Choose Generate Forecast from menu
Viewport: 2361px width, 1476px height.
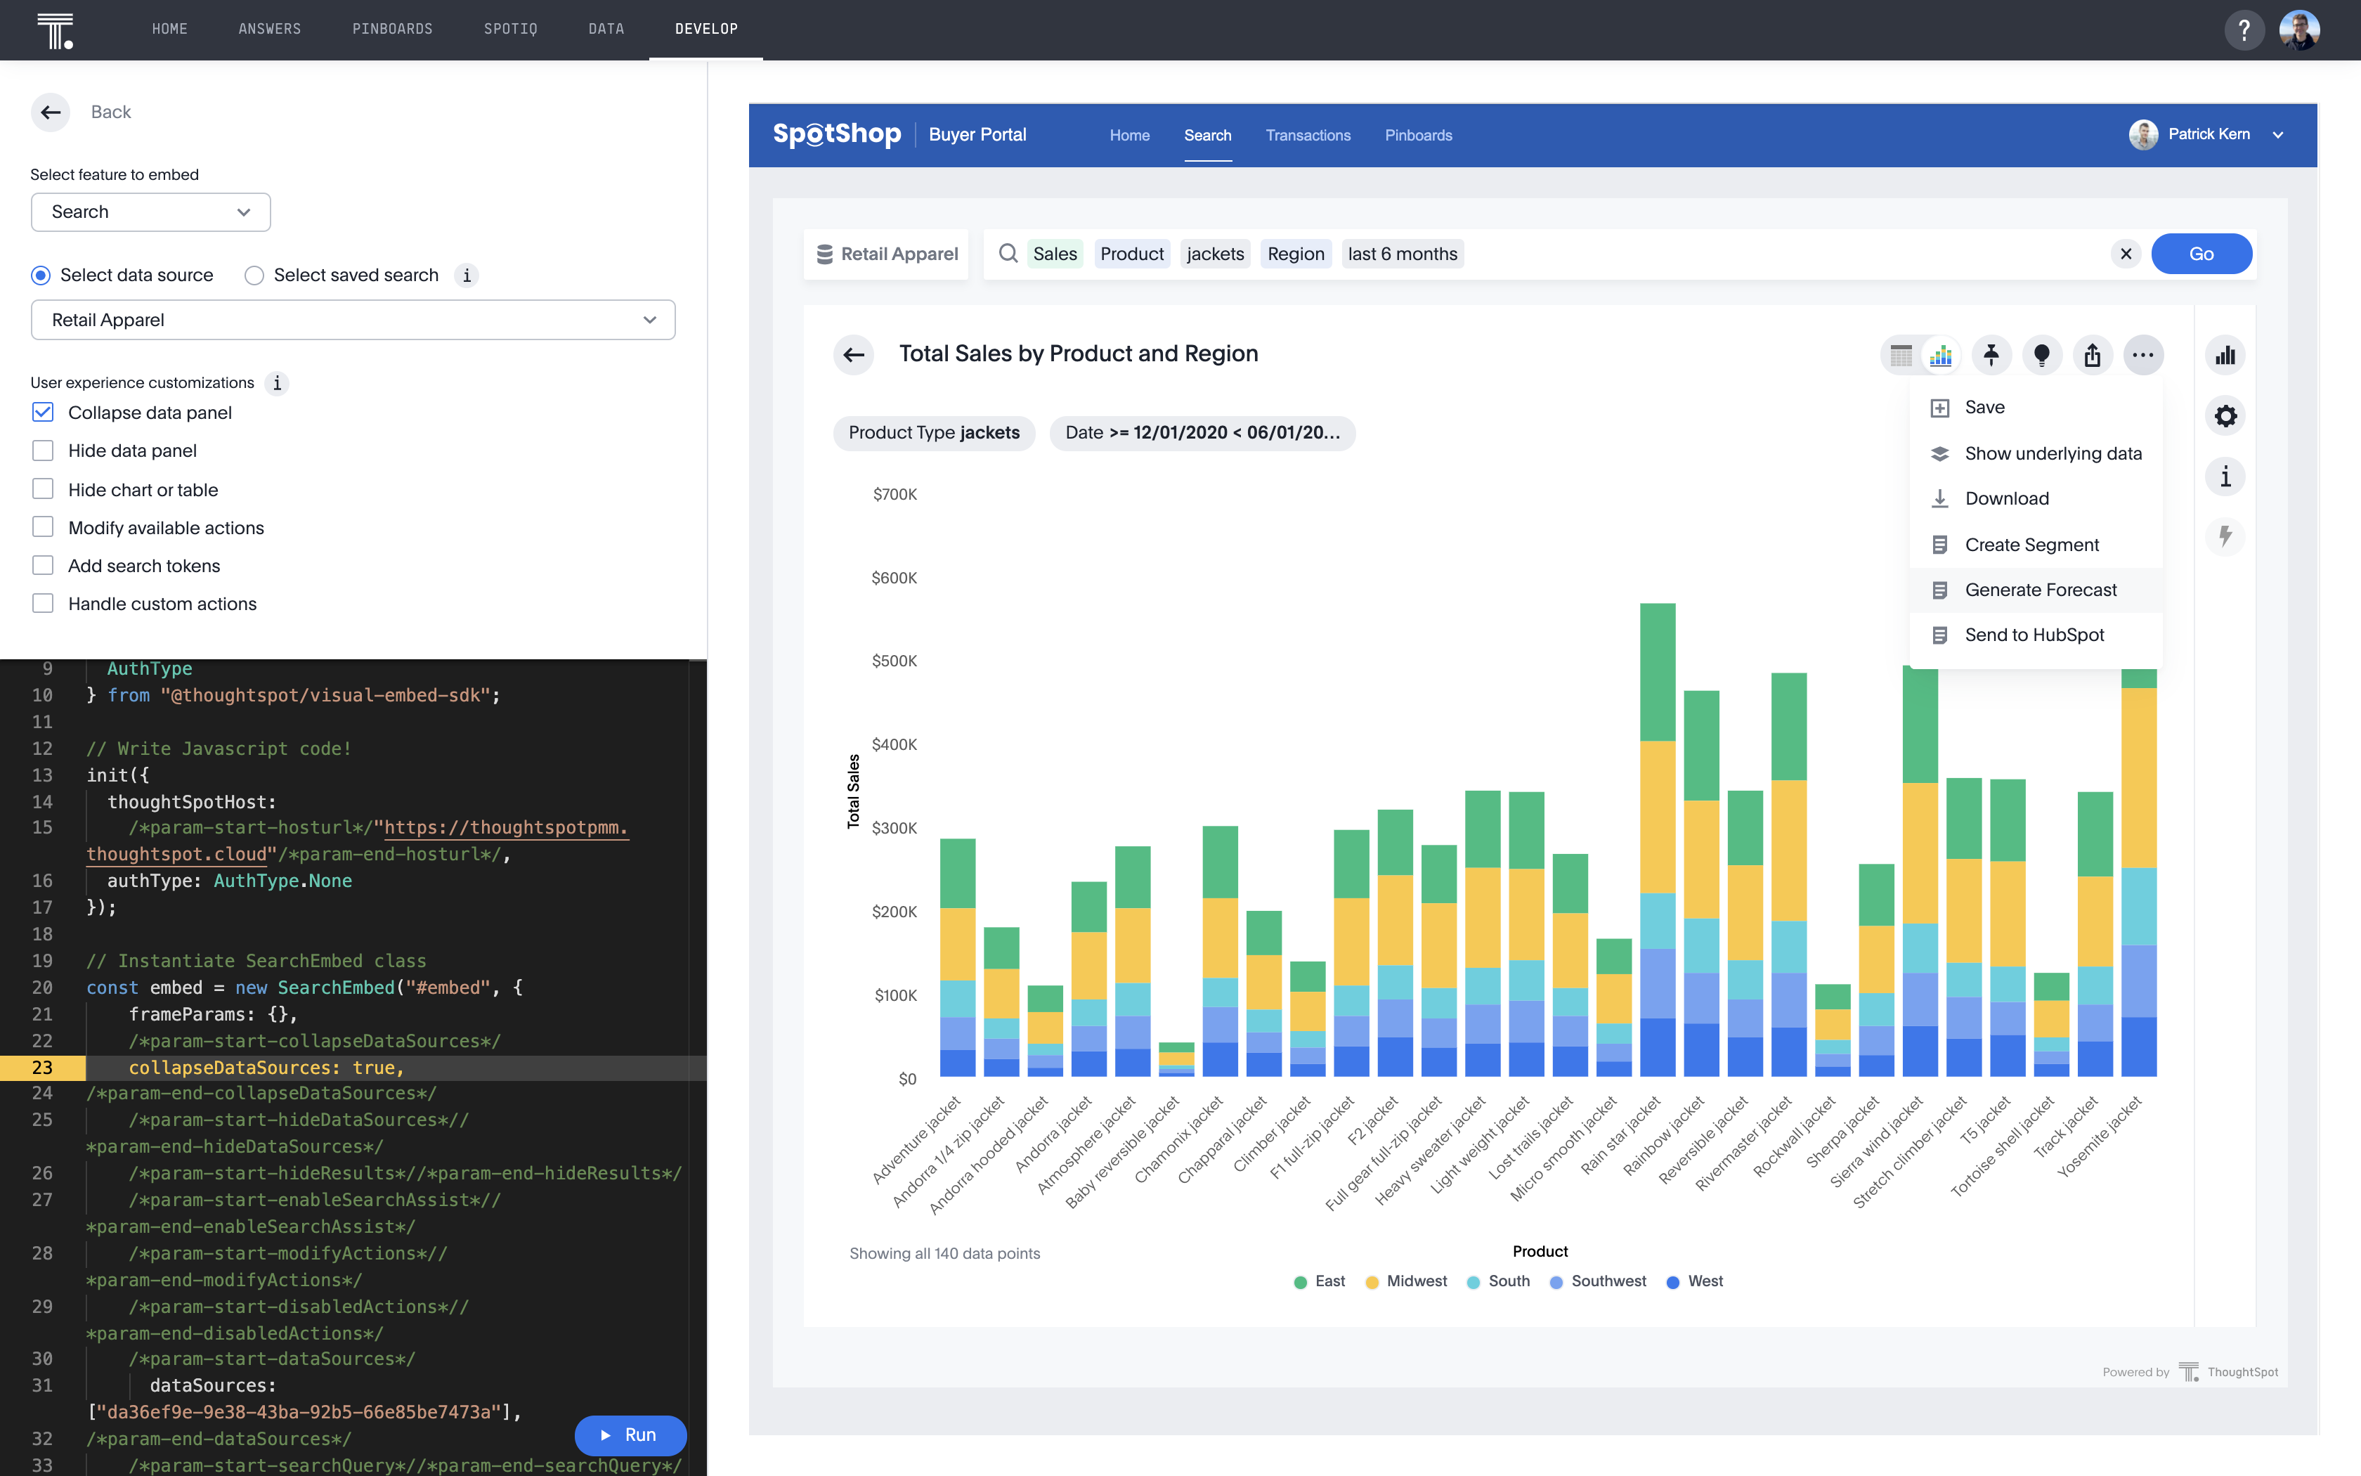coord(2040,590)
